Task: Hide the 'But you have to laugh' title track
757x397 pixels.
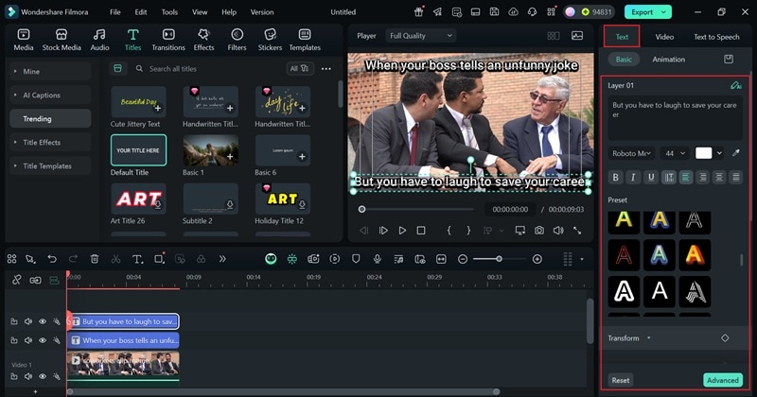Action: 43,321
